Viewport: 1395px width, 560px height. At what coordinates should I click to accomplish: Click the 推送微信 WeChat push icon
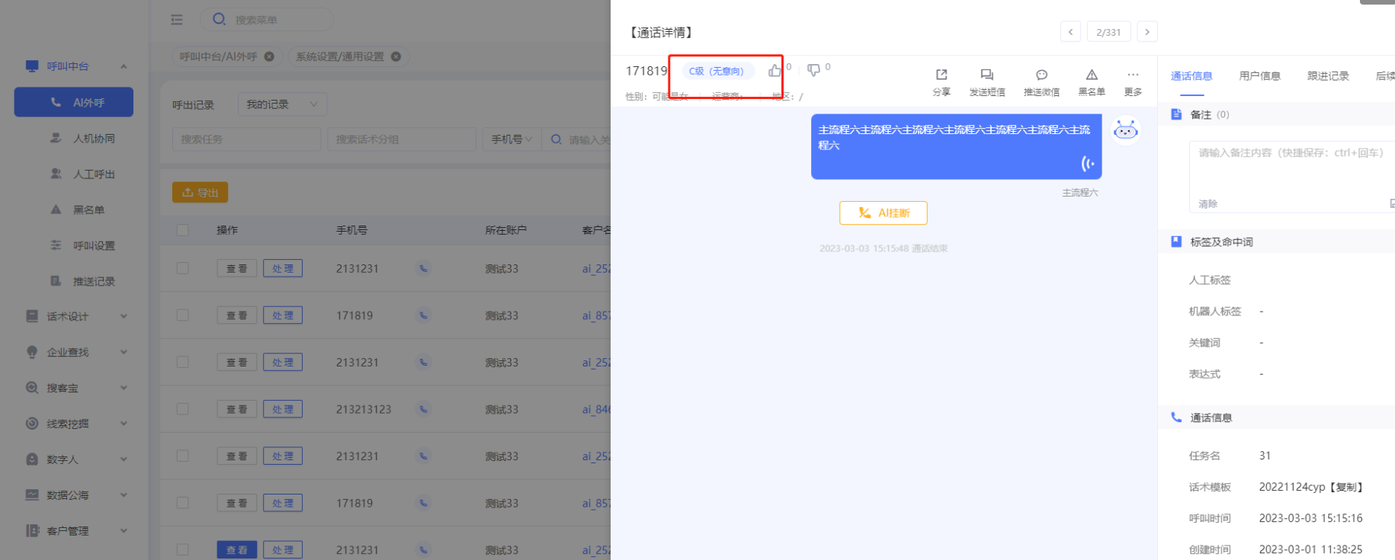(1041, 75)
